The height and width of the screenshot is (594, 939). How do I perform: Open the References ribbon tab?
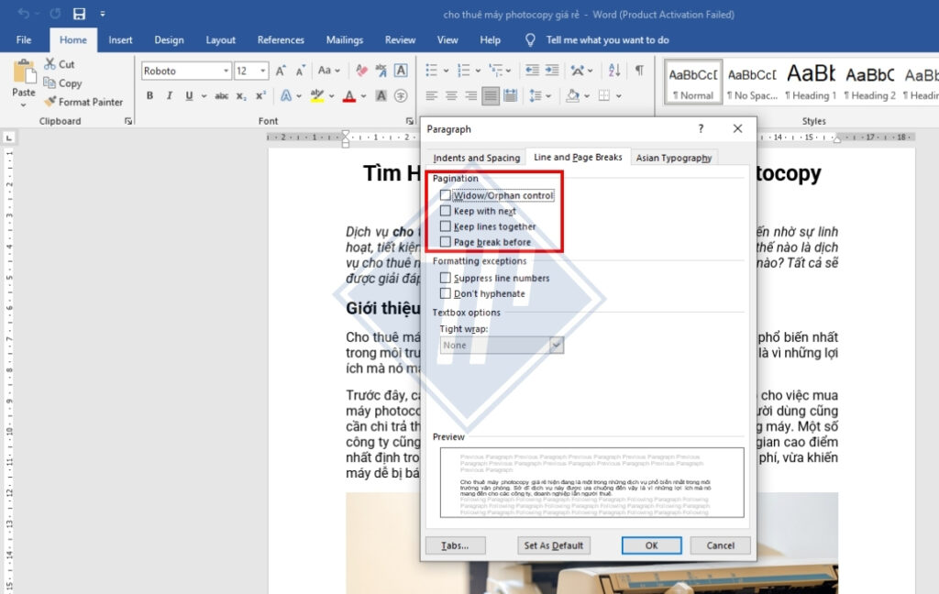click(x=281, y=40)
